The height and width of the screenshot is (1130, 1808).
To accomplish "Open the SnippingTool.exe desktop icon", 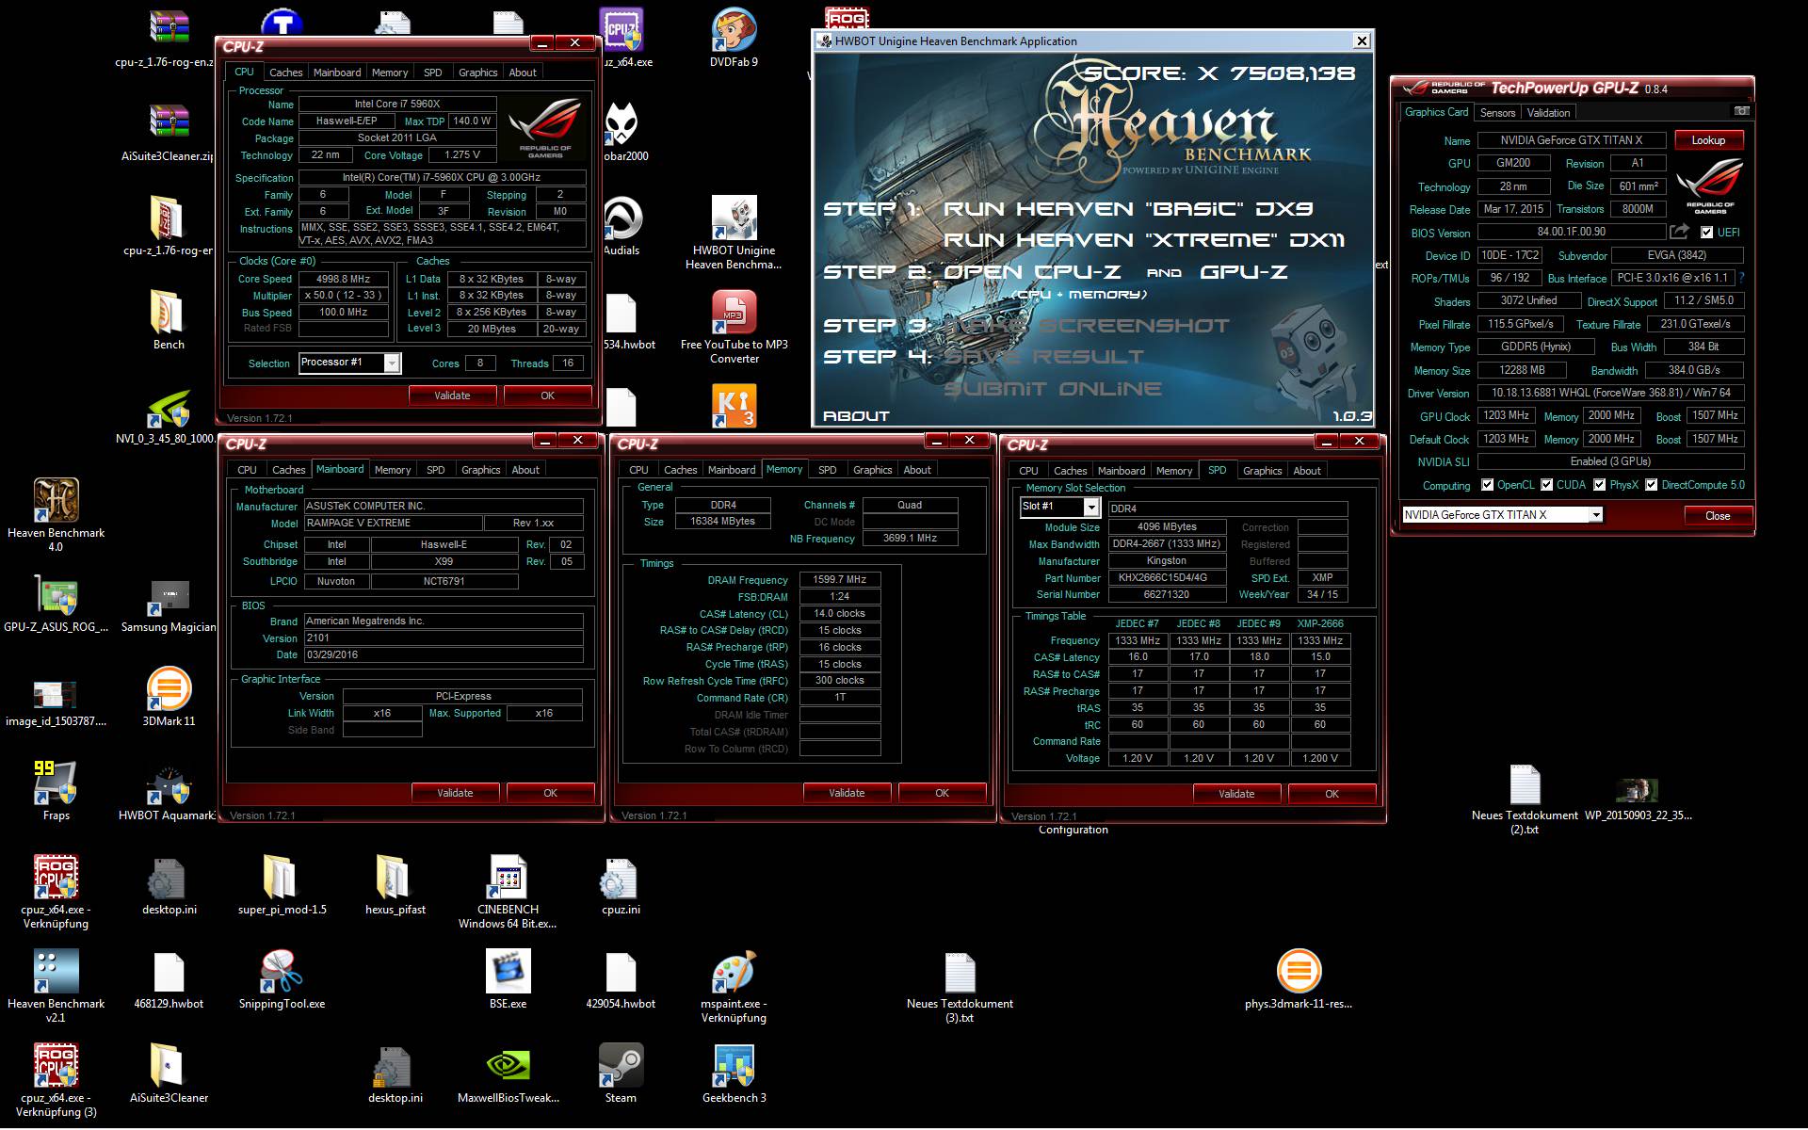I will tap(282, 972).
